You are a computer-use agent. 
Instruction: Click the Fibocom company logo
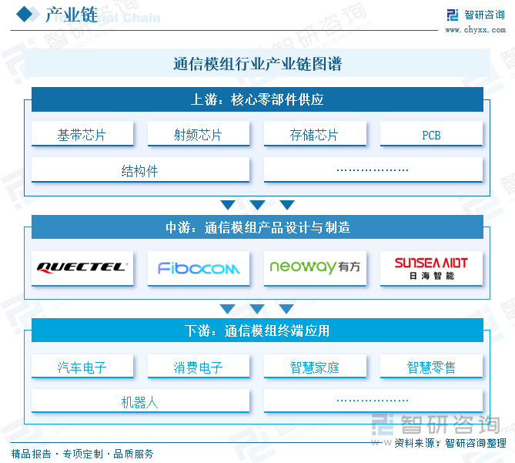tap(199, 268)
